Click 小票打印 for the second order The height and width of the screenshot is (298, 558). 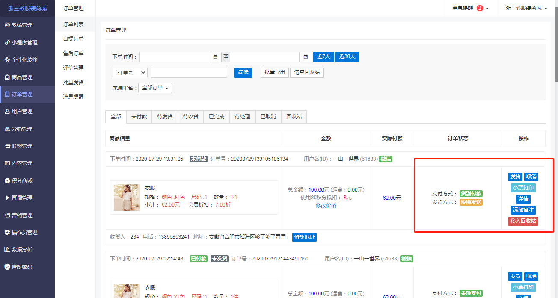click(x=523, y=288)
